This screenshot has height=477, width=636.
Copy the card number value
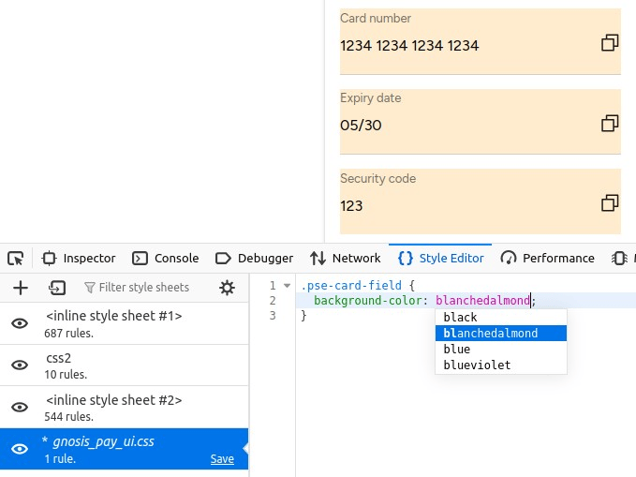[610, 42]
